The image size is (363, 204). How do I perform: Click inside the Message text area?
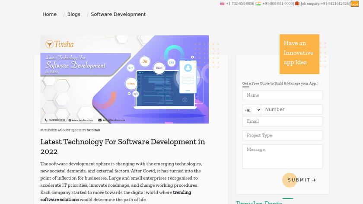282,156
